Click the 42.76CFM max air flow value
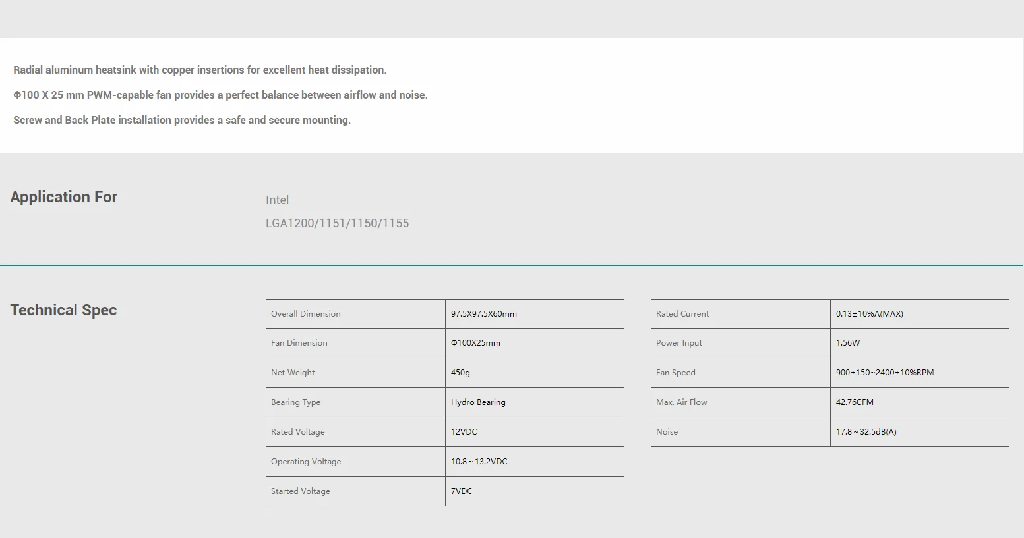This screenshot has height=538, width=1024. 855,402
